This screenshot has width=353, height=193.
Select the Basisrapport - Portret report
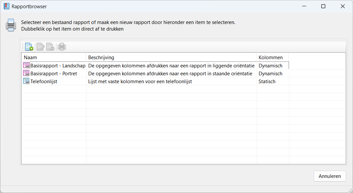point(53,73)
